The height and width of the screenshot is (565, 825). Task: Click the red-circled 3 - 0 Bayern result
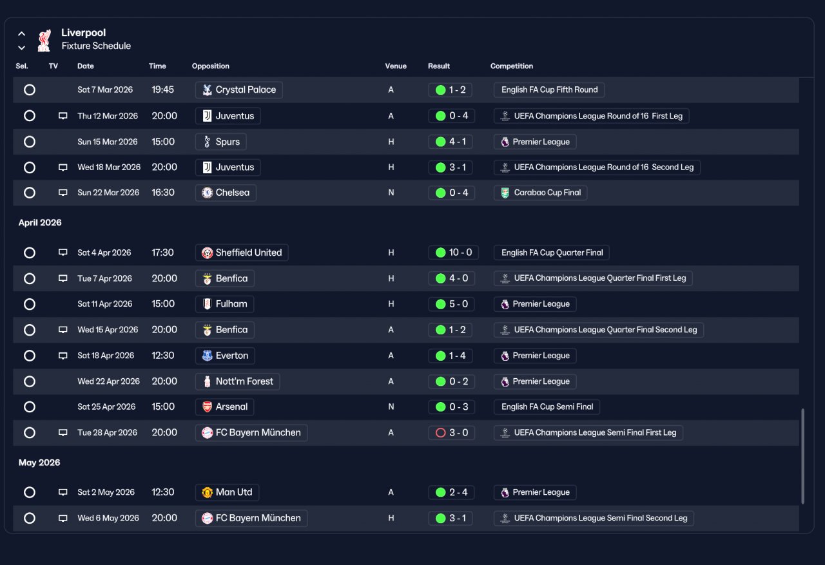tap(452, 433)
